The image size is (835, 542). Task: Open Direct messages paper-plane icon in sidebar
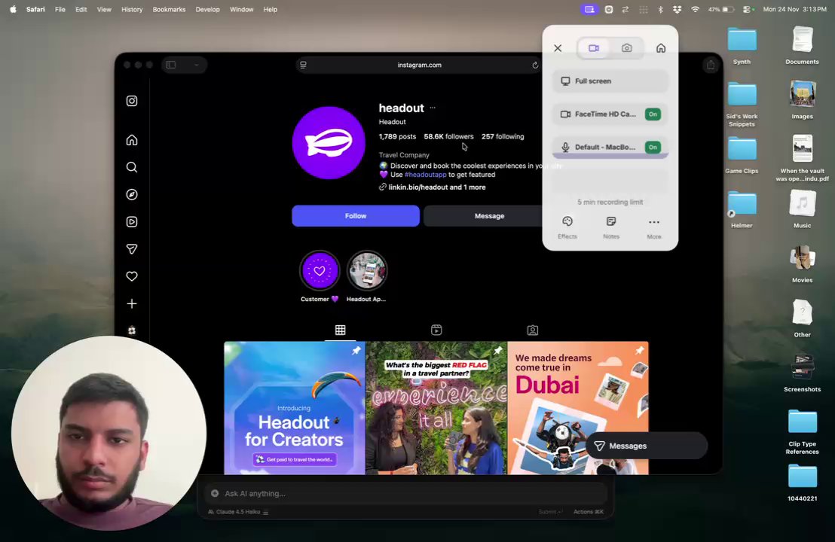(132, 249)
